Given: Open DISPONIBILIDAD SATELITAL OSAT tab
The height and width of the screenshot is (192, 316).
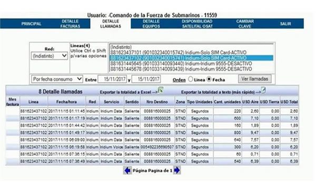Looking at the screenshot, I should pos(197,24).
